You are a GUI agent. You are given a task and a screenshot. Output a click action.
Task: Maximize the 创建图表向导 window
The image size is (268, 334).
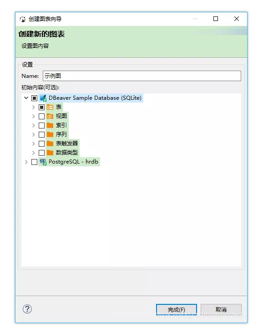click(216, 19)
